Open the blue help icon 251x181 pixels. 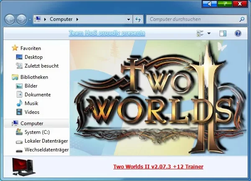[x=238, y=33]
